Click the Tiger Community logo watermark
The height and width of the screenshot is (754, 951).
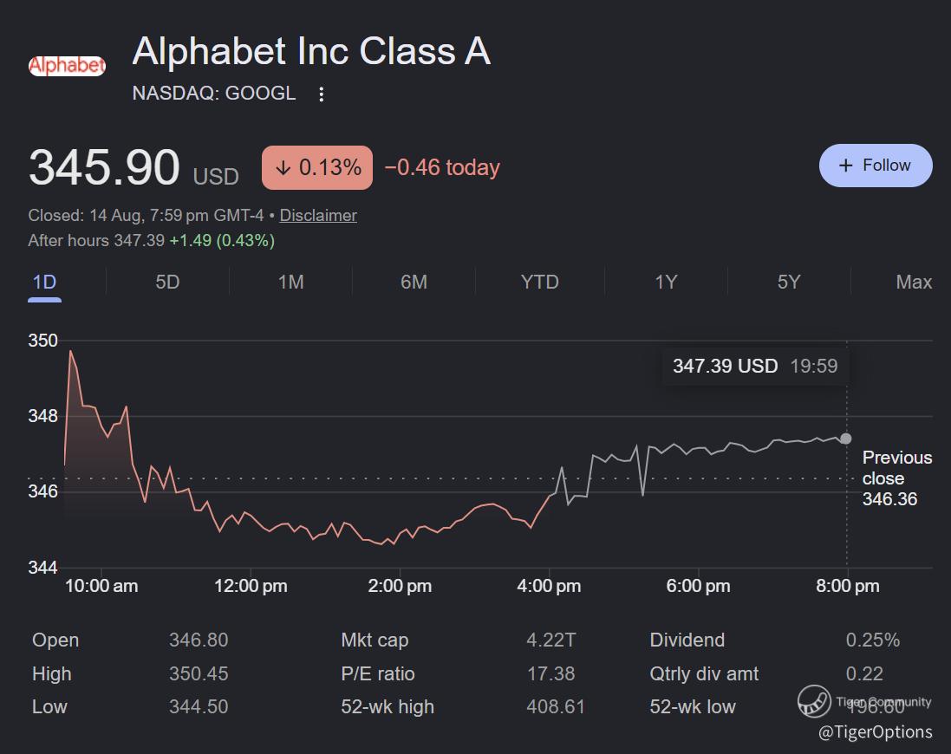pyautogui.click(x=814, y=701)
